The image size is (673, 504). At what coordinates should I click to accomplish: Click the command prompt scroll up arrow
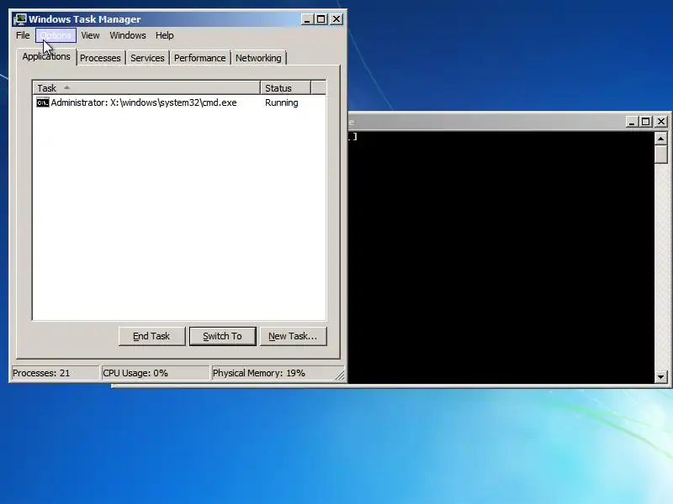(661, 139)
